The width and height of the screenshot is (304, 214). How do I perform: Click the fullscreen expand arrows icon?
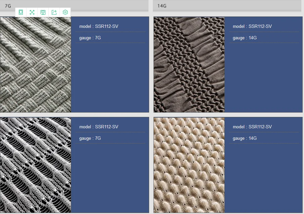32,12
